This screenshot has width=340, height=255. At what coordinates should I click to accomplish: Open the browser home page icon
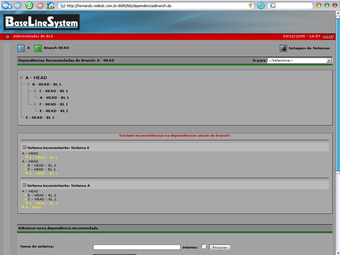coord(51,5)
